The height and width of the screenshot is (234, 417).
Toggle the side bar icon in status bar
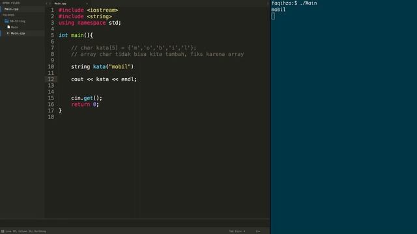(x=3, y=231)
